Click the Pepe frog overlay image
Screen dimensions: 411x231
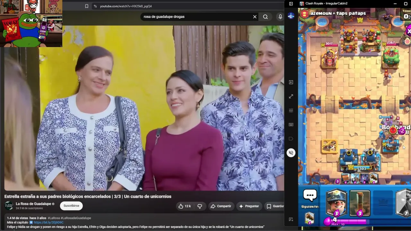tap(29, 29)
